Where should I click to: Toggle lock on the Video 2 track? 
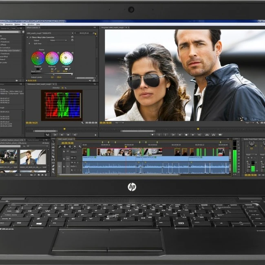64,151
